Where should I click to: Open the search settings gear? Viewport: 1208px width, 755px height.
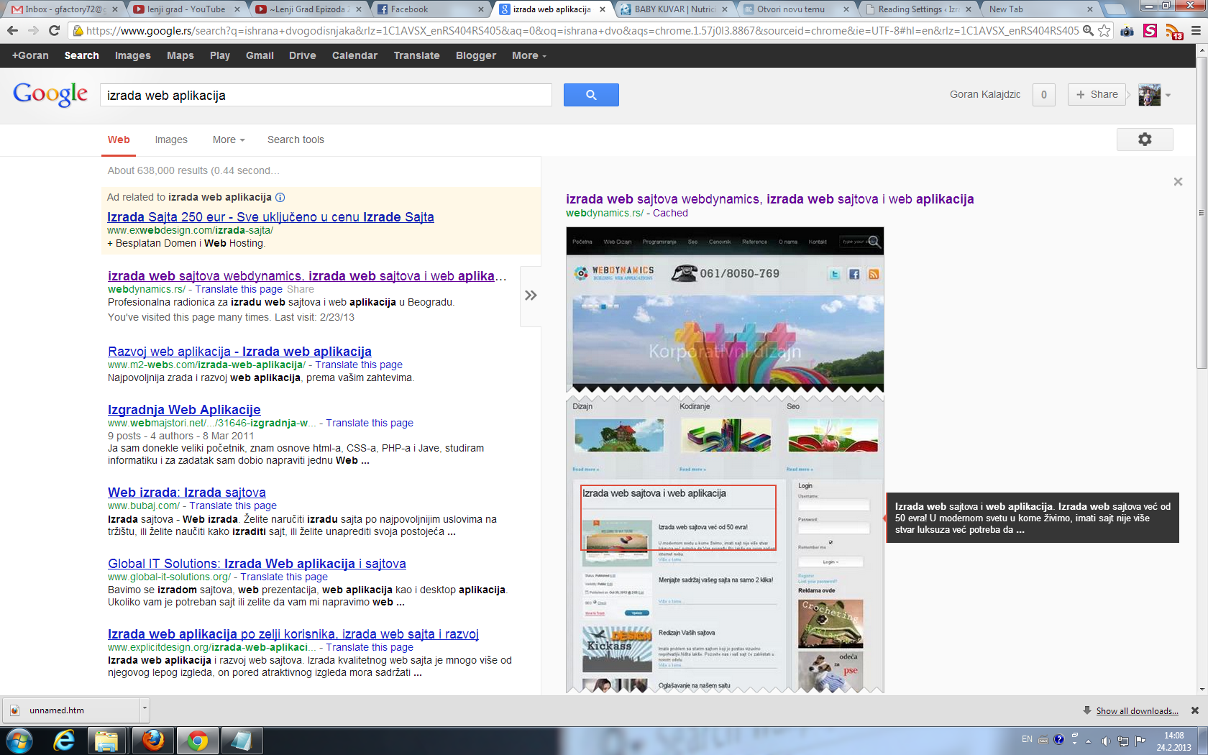pos(1145,139)
